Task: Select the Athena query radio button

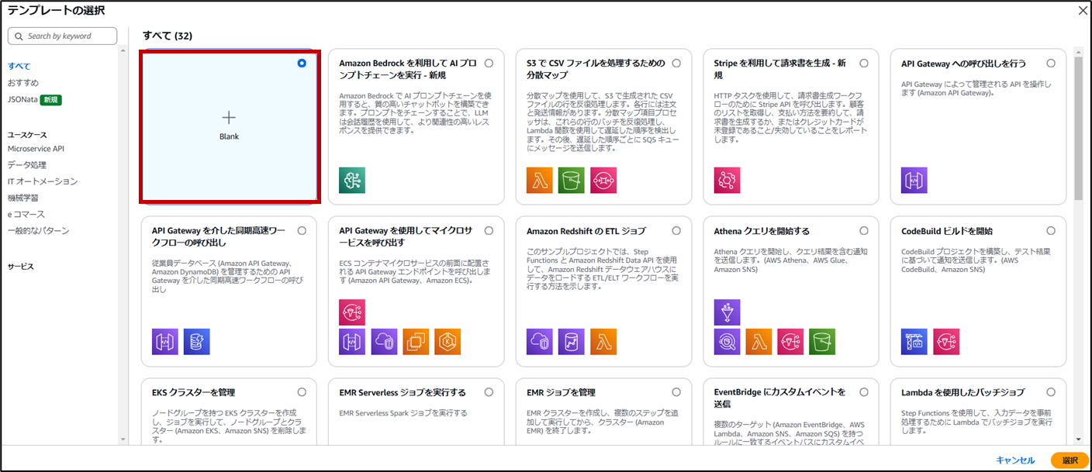Action: pyautogui.click(x=864, y=231)
